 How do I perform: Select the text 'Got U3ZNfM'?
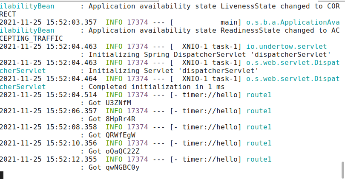coord(110,103)
